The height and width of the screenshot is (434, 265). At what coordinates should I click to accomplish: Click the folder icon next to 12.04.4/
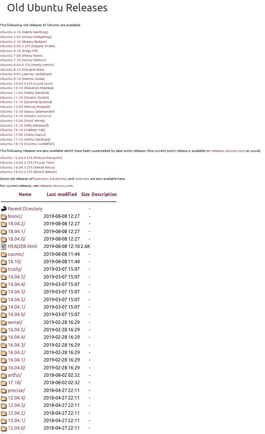coord(3,398)
